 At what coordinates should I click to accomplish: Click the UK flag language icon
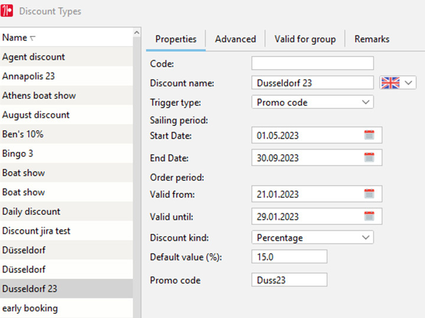pyautogui.click(x=390, y=83)
